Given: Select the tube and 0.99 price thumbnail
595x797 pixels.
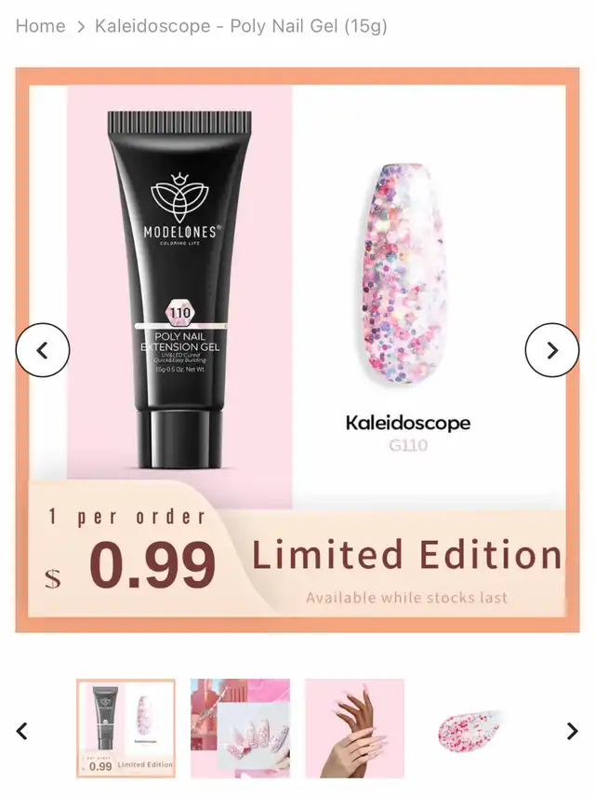Looking at the screenshot, I should pyautogui.click(x=126, y=728).
